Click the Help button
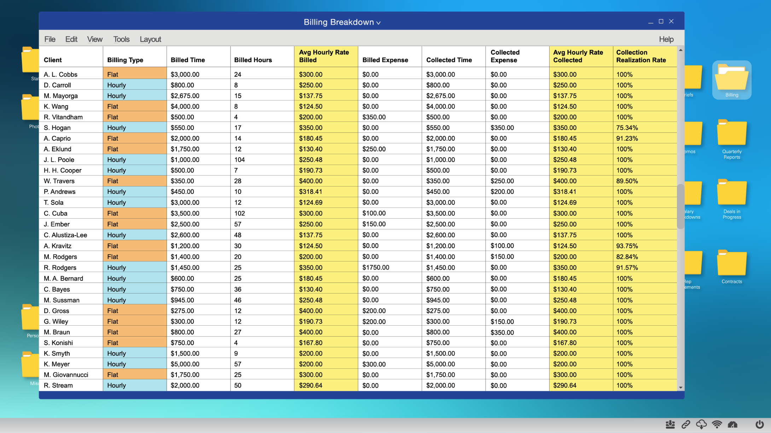The width and height of the screenshot is (771, 433). [x=666, y=39]
